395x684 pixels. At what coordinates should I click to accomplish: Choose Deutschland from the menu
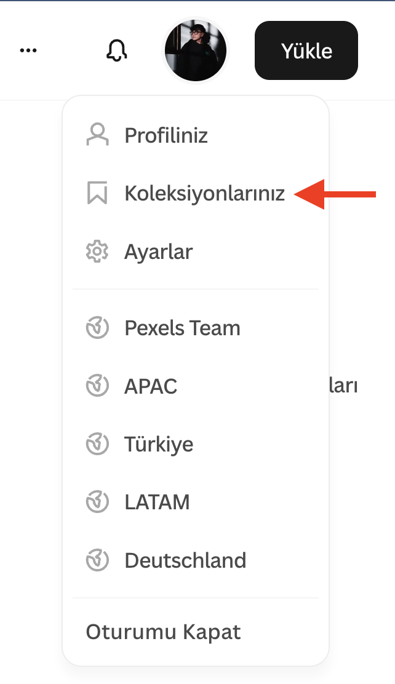coord(185,560)
